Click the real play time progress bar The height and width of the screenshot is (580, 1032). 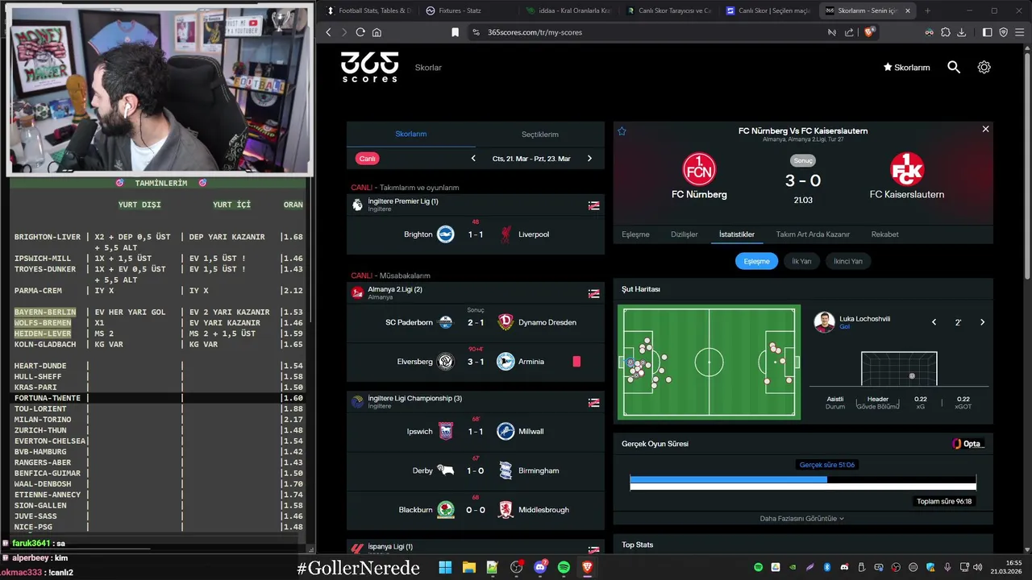coord(802,483)
